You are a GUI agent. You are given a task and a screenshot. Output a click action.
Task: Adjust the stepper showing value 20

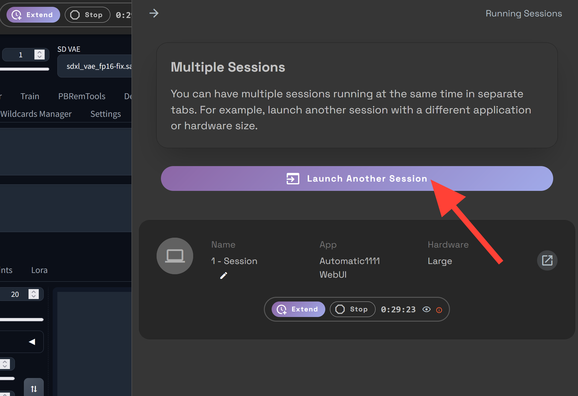33,294
